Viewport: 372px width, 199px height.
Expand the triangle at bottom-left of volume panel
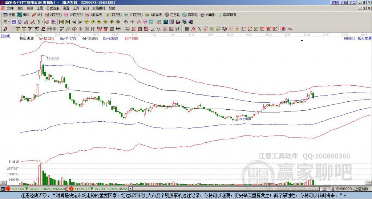3,182
